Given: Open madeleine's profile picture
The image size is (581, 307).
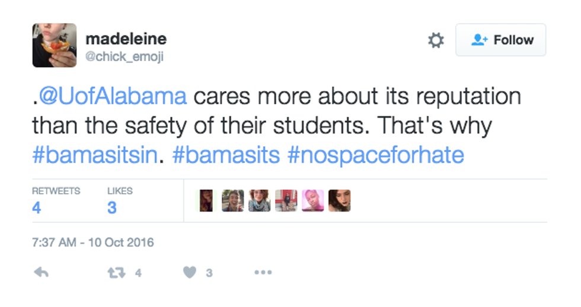Looking at the screenshot, I should (x=54, y=45).
